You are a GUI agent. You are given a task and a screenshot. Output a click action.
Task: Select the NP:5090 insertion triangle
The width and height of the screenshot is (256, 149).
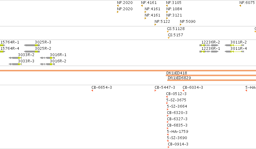click(181, 25)
